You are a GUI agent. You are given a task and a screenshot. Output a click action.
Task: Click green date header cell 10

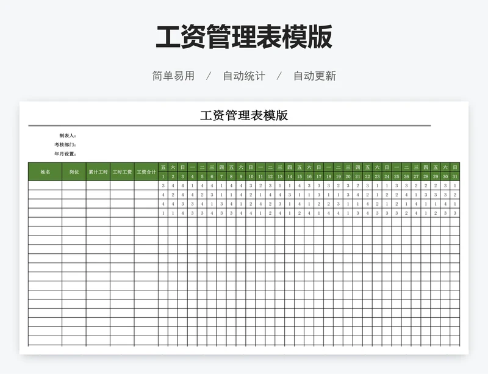click(251, 176)
